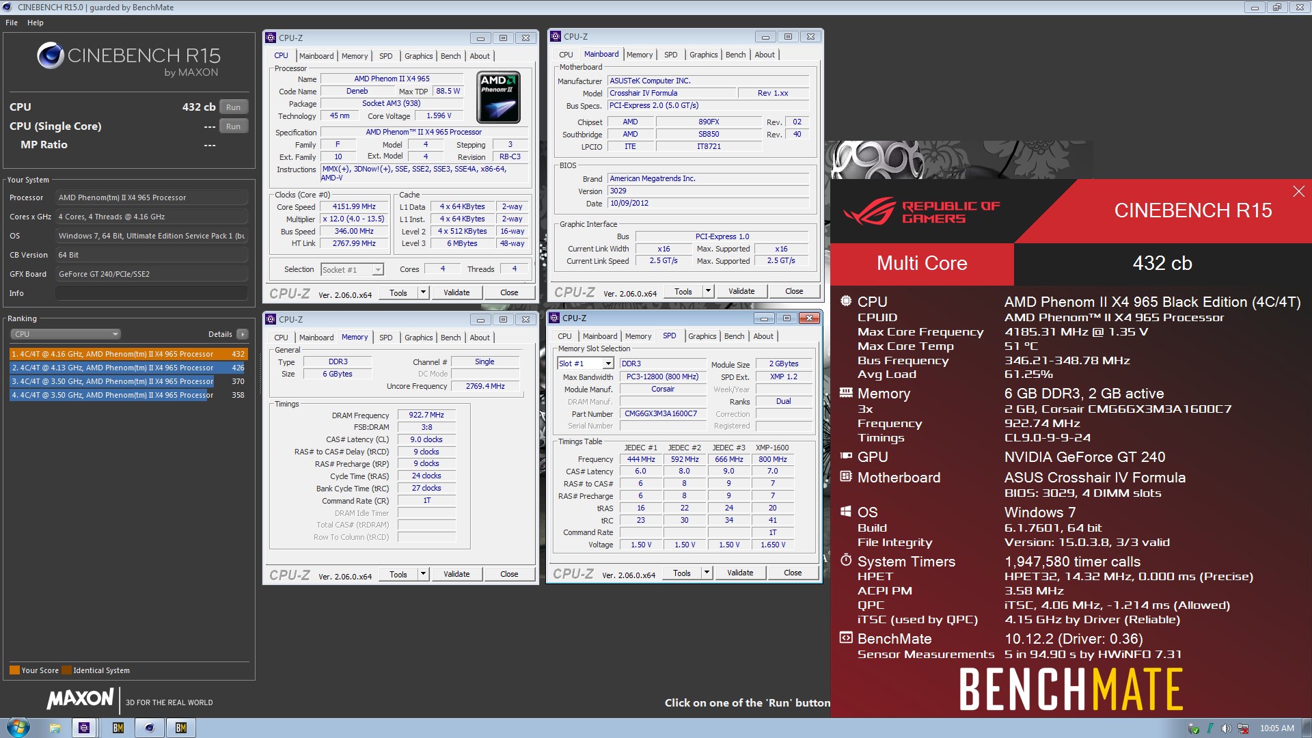Select ranking row 3 scoring 370
This screenshot has height=738, width=1312.
point(128,381)
